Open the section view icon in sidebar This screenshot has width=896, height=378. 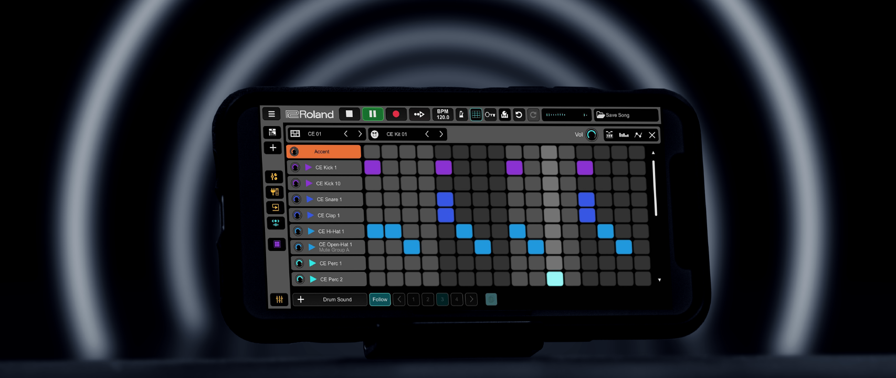[272, 132]
